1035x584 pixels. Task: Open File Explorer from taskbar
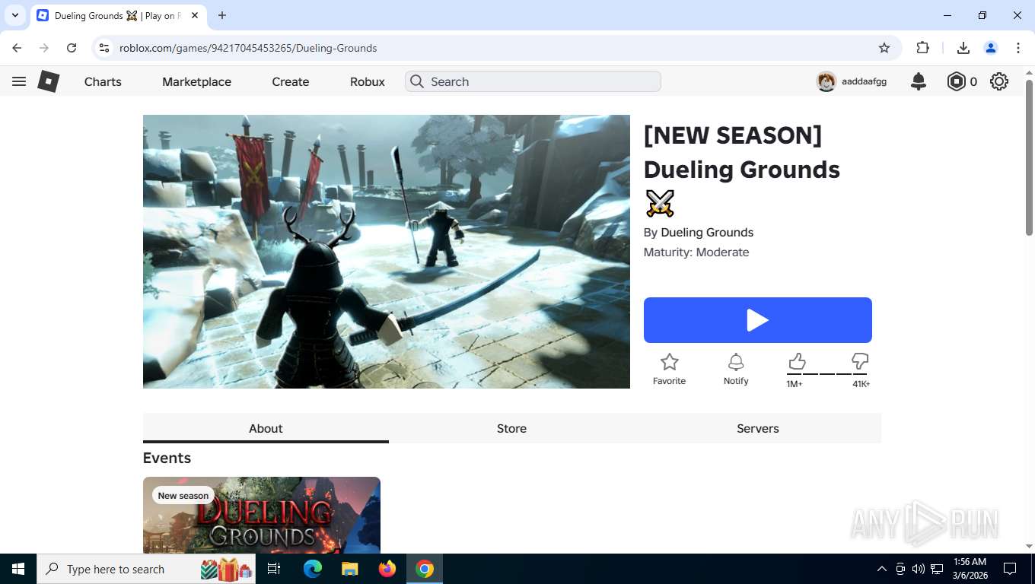coord(349,569)
